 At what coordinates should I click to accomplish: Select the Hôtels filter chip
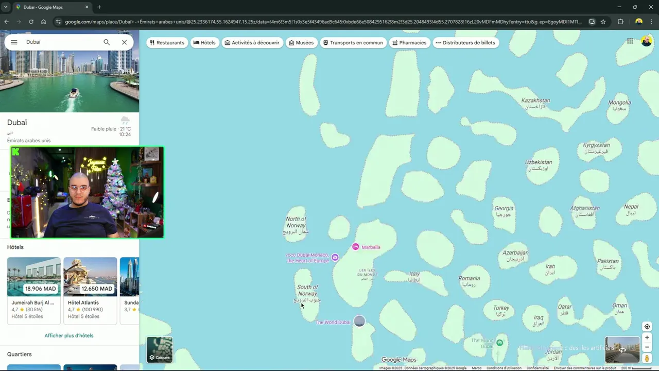(204, 43)
